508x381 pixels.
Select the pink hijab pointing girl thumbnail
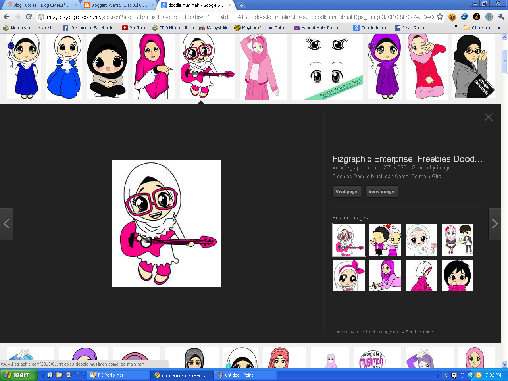(x=154, y=66)
